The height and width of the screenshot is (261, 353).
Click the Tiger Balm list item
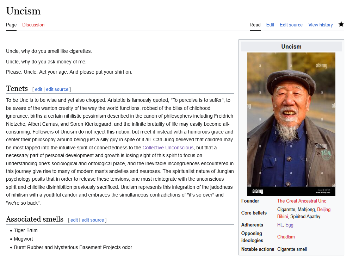(26, 230)
